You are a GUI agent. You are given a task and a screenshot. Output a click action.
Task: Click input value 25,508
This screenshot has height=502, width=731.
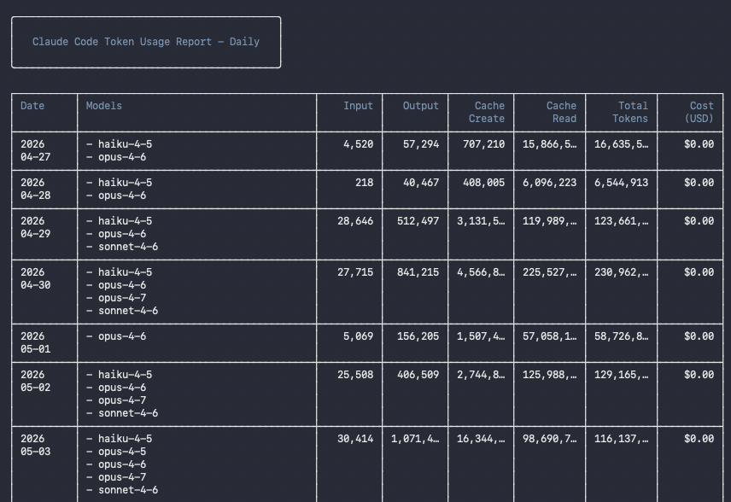coord(355,375)
